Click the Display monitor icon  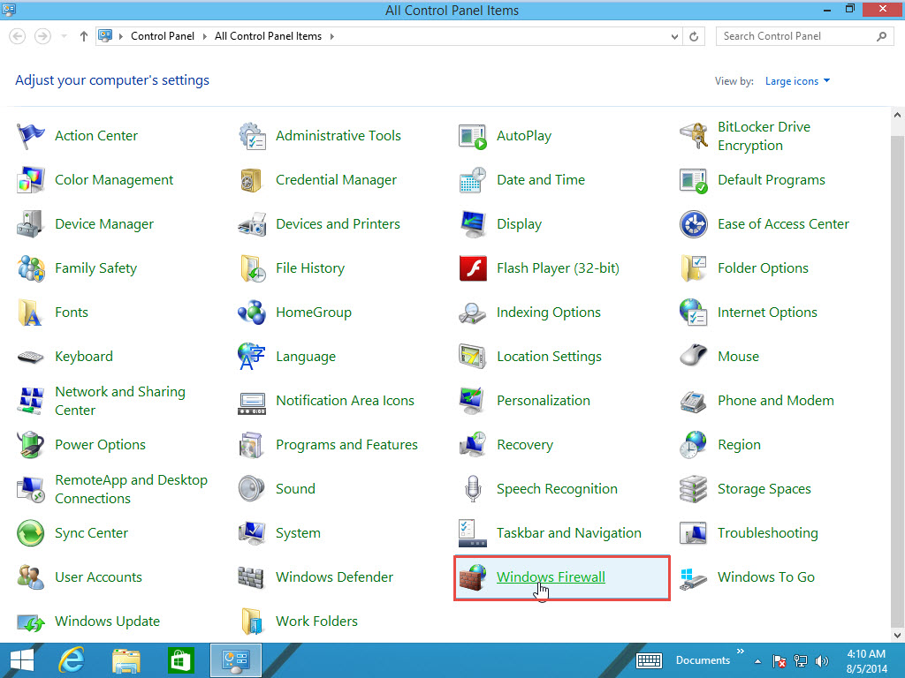click(x=473, y=224)
